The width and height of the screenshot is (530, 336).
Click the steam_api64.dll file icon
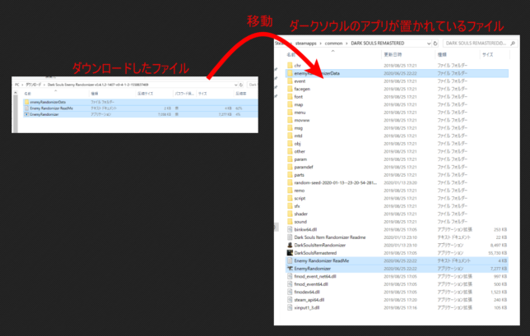point(290,300)
